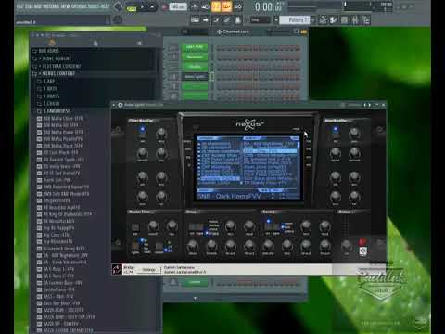Click the first browser tab icon

52,43
